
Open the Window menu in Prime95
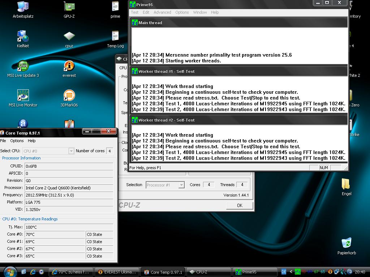pos(200,12)
